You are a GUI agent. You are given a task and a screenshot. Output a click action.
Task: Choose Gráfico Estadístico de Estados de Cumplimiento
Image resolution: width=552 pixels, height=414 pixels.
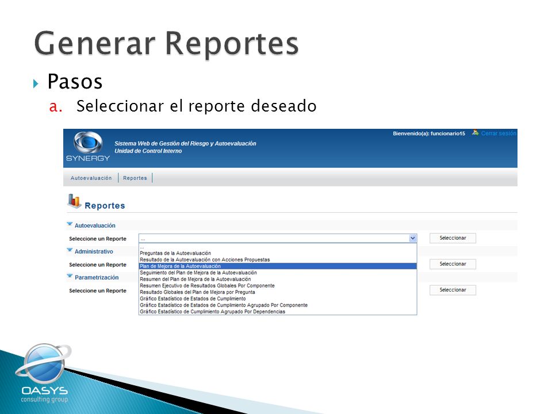point(278,299)
